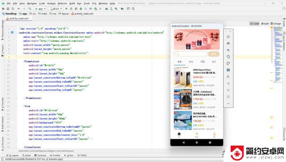
Task: Click the emulator volume down icon
Action: (x=228, y=50)
